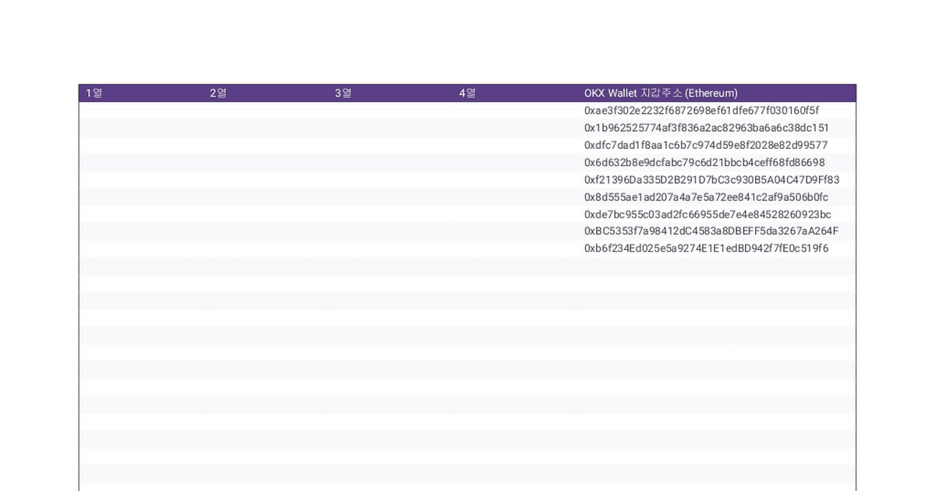Click the 3열 column header

(x=344, y=94)
